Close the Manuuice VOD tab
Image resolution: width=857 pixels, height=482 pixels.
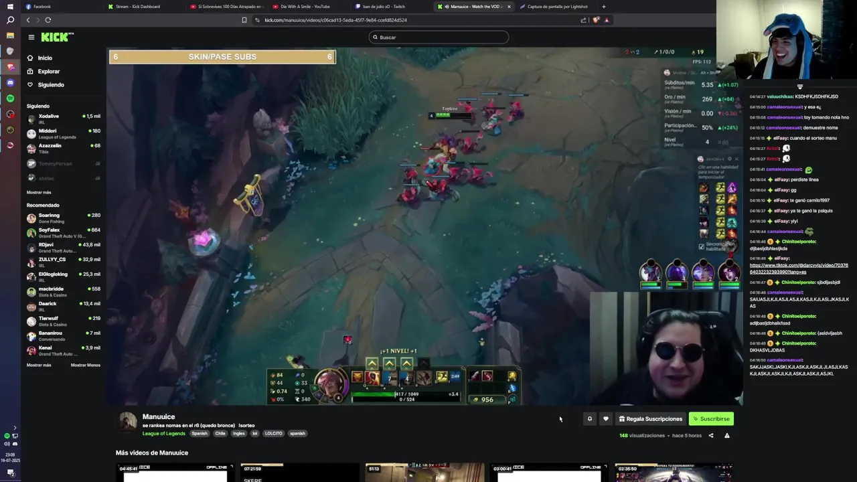(x=509, y=7)
